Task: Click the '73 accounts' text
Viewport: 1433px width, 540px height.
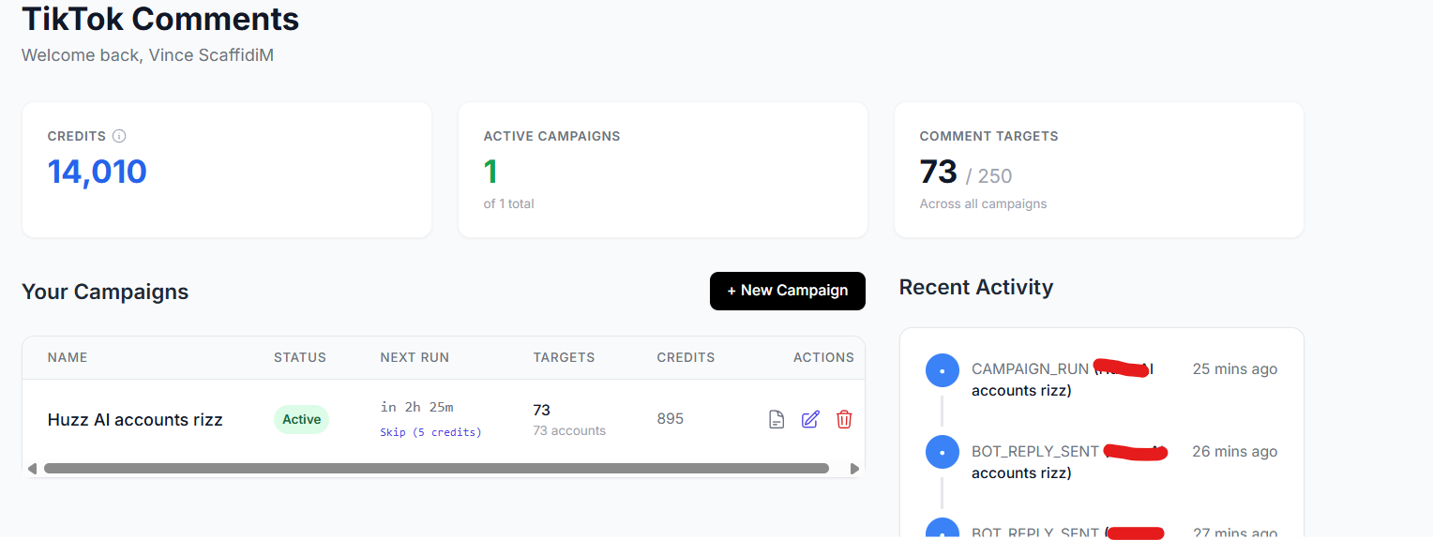Action: 569,431
